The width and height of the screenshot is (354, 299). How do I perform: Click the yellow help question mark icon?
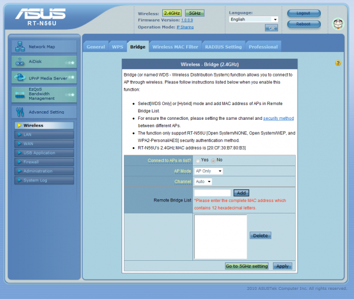point(338,63)
